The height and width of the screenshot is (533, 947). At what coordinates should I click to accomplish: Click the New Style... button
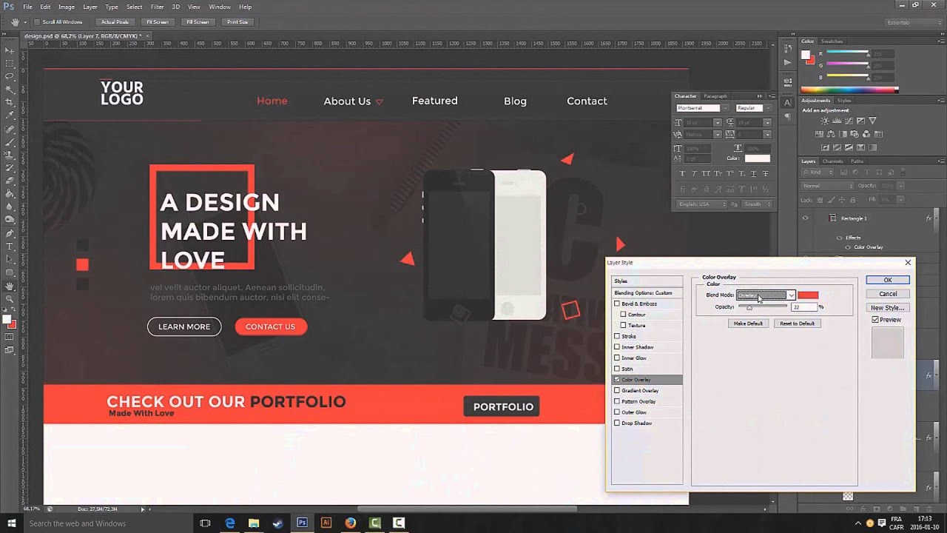888,308
